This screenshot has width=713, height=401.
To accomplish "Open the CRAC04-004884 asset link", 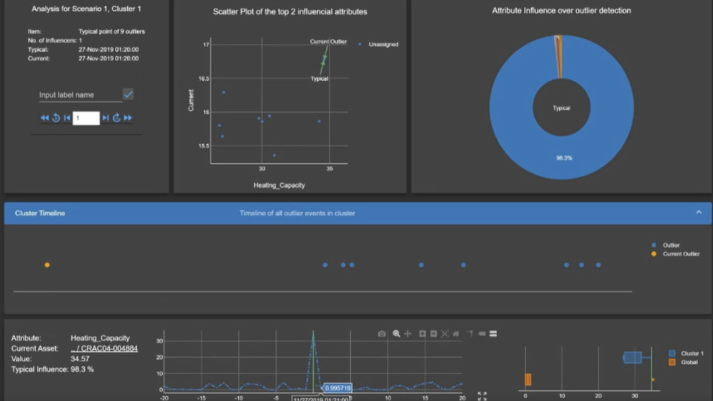I will click(104, 348).
